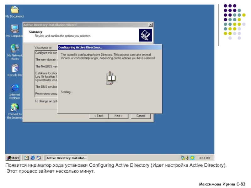Click the 'Database location' line in summary
Image resolution: width=251 pixels, height=188 pixels.
pyautogui.click(x=46, y=73)
